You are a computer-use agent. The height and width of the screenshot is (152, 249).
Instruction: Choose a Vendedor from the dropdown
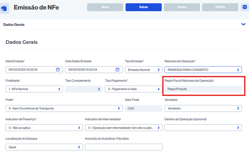point(238,108)
